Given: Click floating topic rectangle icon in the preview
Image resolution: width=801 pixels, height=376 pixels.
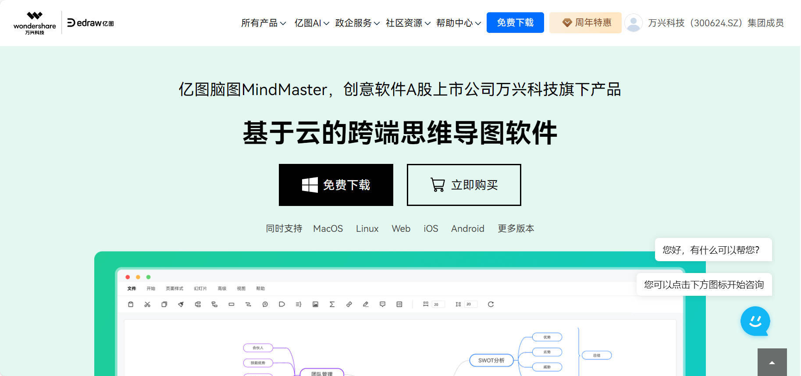Looking at the screenshot, I should tap(231, 304).
